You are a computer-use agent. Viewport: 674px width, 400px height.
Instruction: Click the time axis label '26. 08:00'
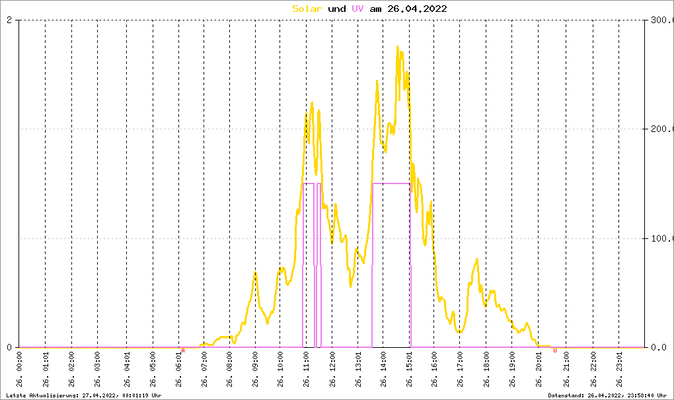[x=229, y=370]
